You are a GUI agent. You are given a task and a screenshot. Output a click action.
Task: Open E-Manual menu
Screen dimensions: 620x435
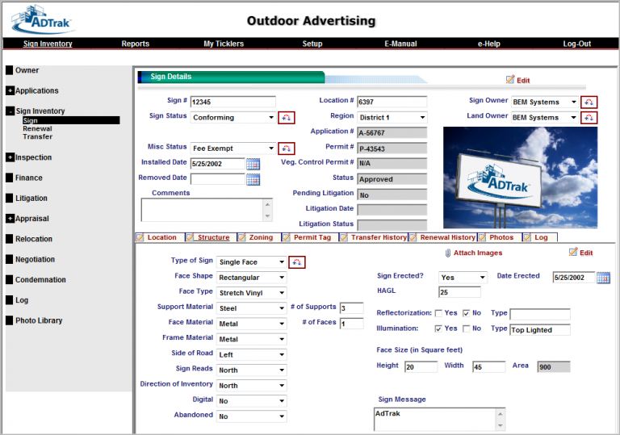click(x=400, y=44)
